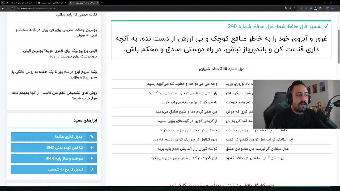Viewport: 340px width, 191px height.
Task: Close the فال حافظ آنلاین tab
Action: coord(66,3)
